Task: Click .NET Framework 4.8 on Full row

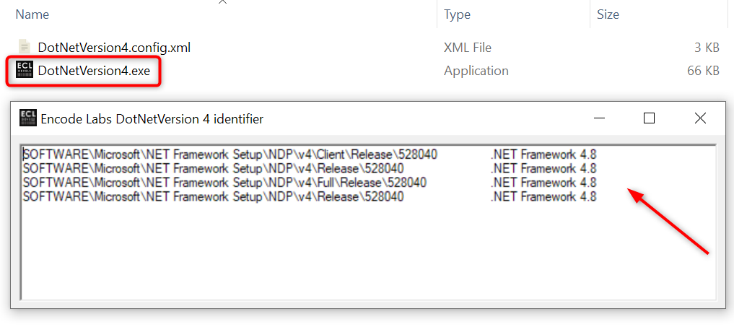Action: coord(543,182)
